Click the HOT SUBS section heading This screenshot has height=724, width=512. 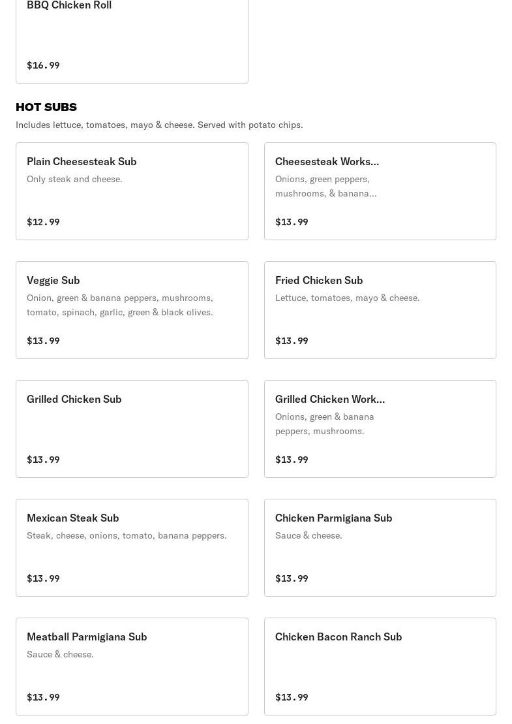[x=46, y=107]
